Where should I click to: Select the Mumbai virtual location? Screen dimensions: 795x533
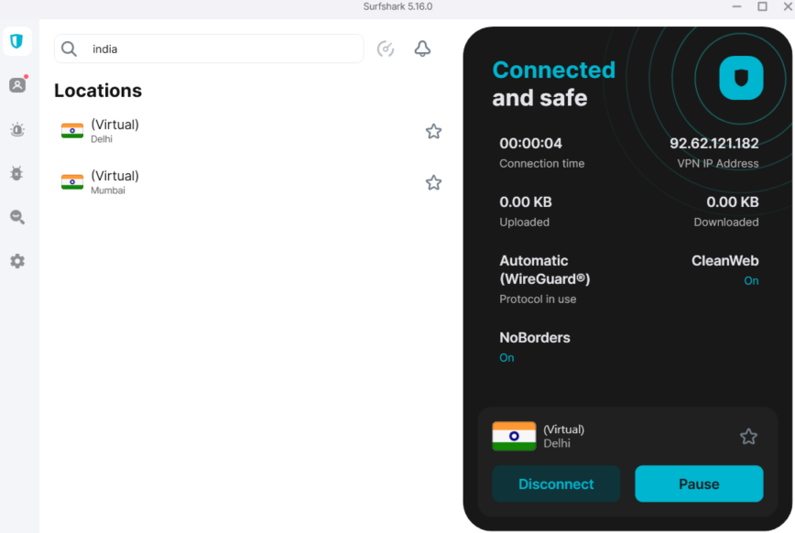pyautogui.click(x=114, y=181)
